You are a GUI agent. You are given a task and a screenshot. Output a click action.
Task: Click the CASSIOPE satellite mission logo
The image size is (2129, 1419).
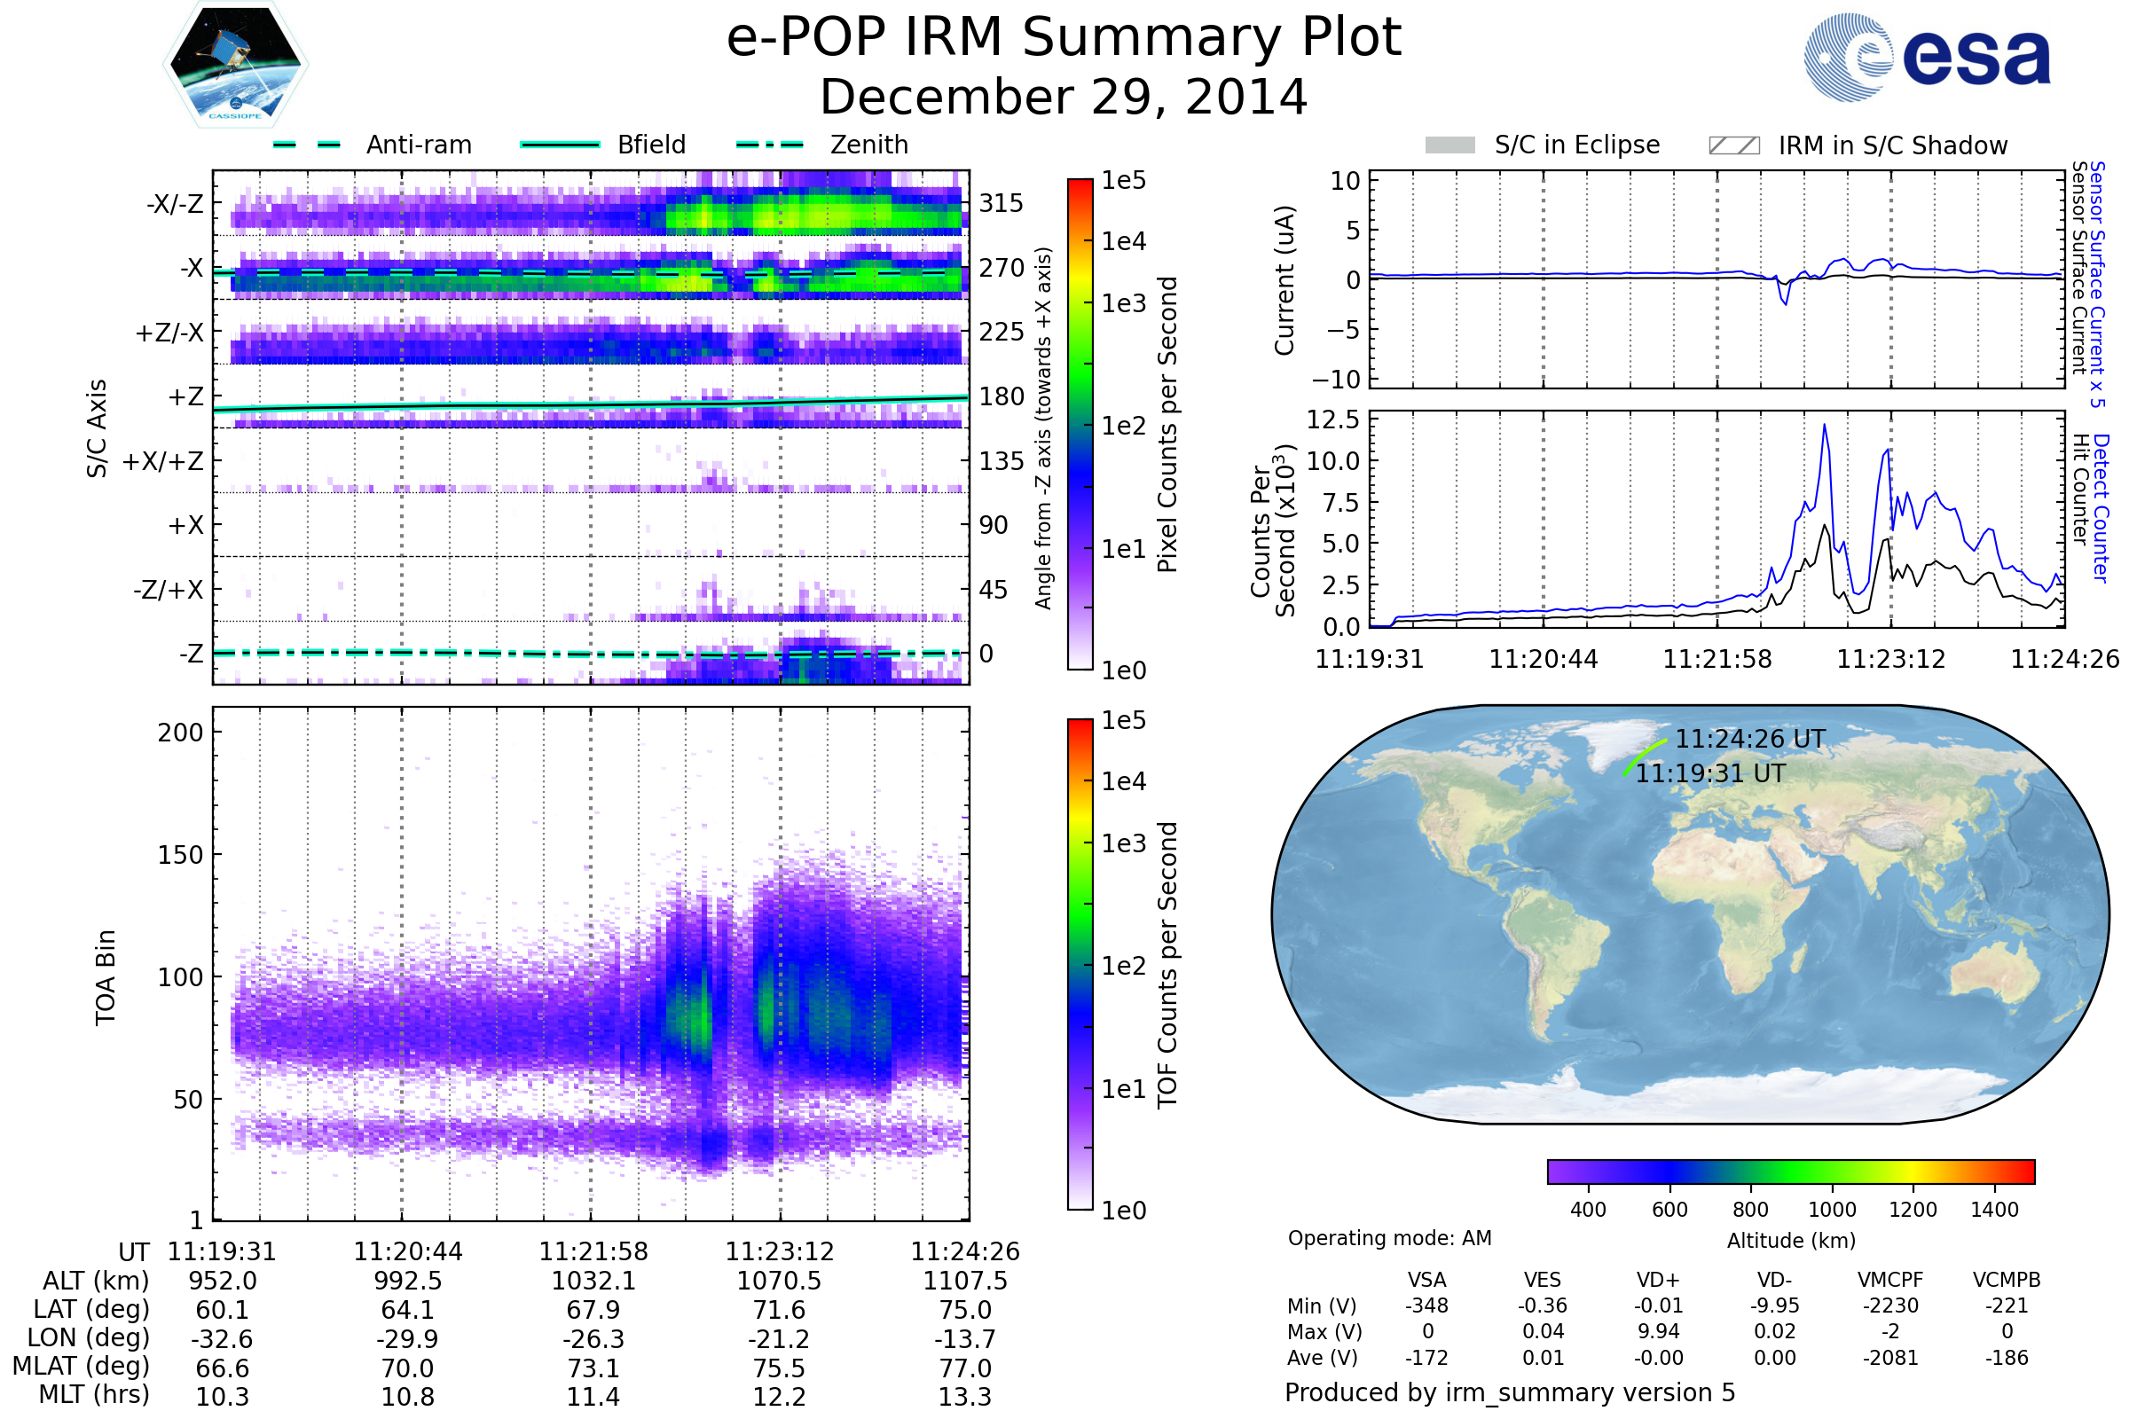(235, 65)
